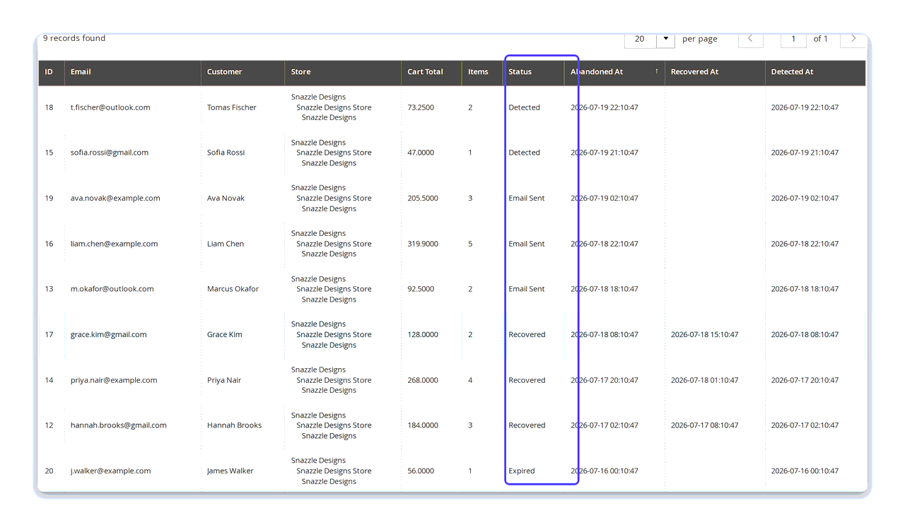The image size is (905, 532).
Task: Click recovered time 2026-07-17 08:10:47
Action: pyautogui.click(x=705, y=425)
